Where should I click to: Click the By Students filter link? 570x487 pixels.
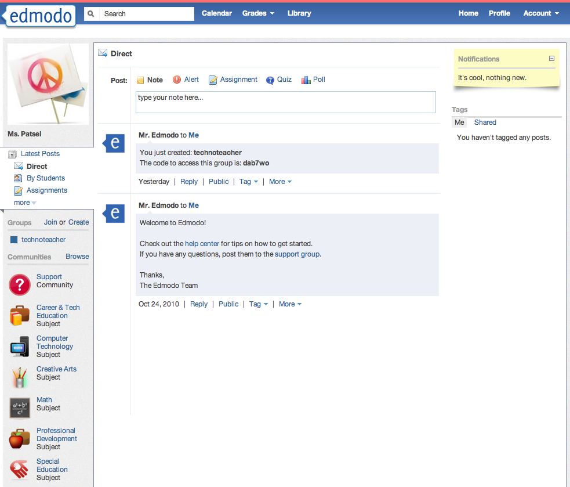coord(46,178)
